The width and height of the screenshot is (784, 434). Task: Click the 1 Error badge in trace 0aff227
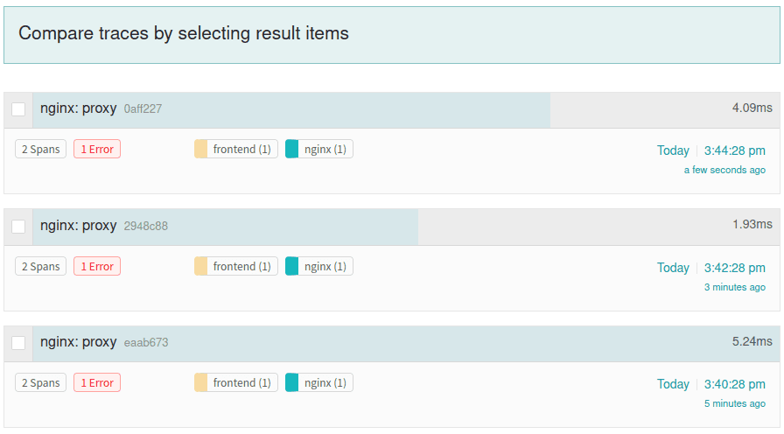point(97,150)
